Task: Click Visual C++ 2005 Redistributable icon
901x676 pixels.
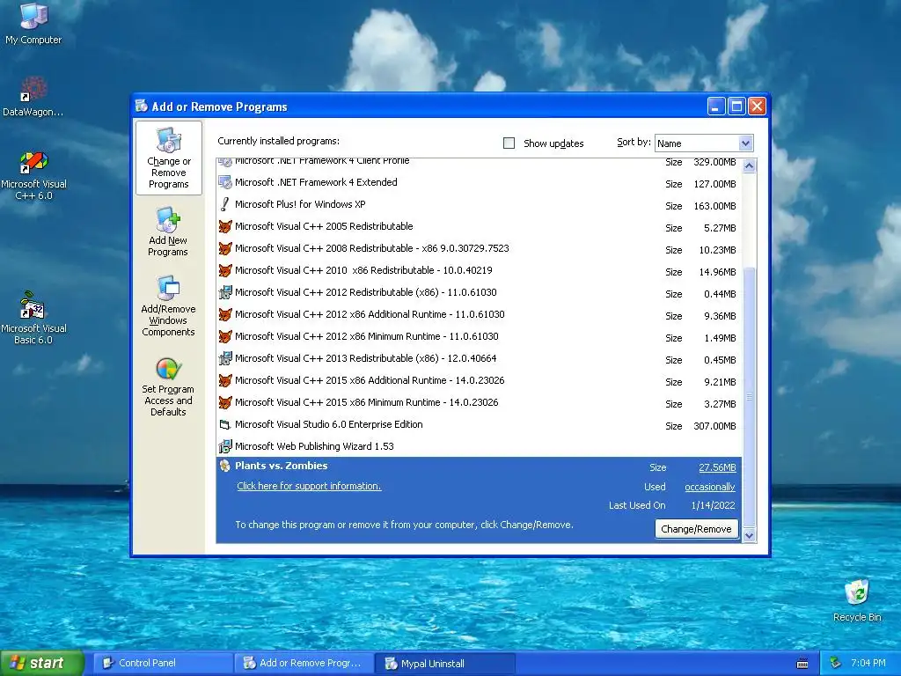Action: (224, 226)
